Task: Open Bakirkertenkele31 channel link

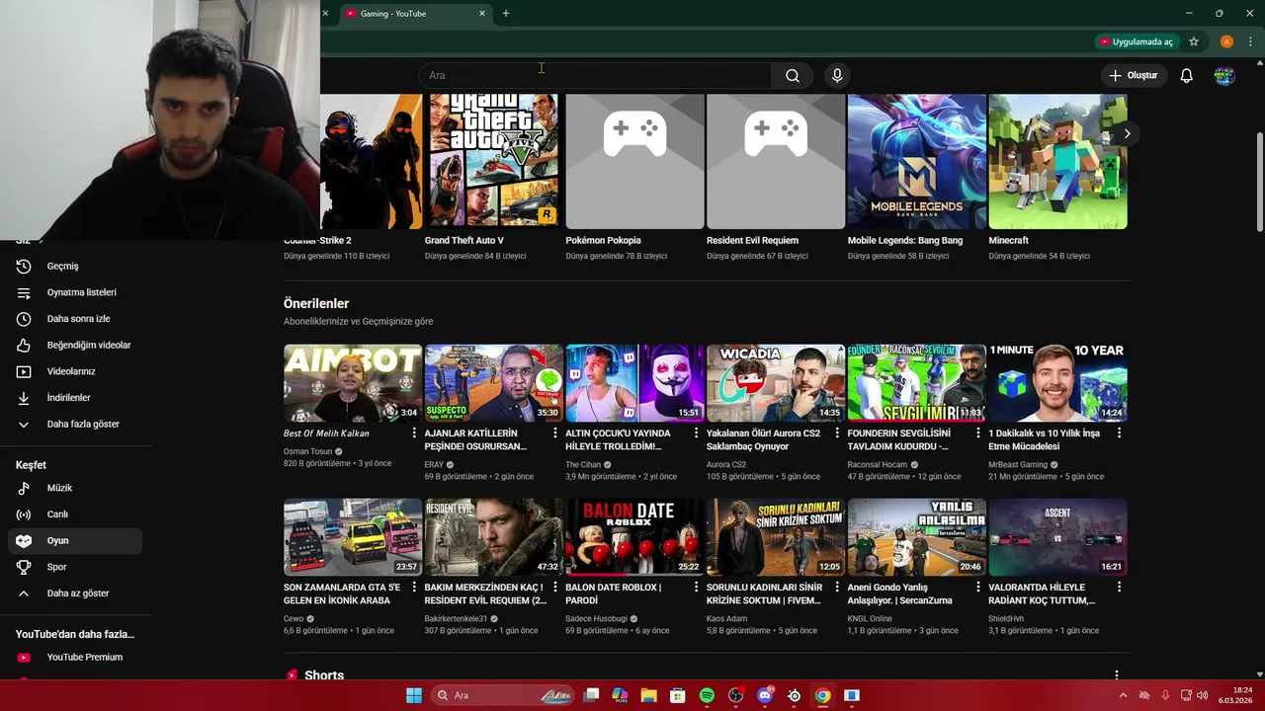Action: click(x=456, y=619)
